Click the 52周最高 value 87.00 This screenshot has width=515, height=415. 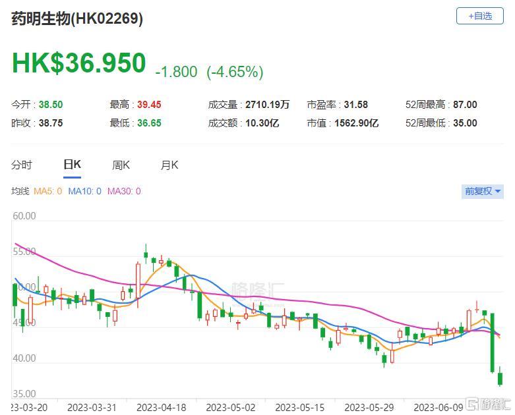click(x=464, y=105)
